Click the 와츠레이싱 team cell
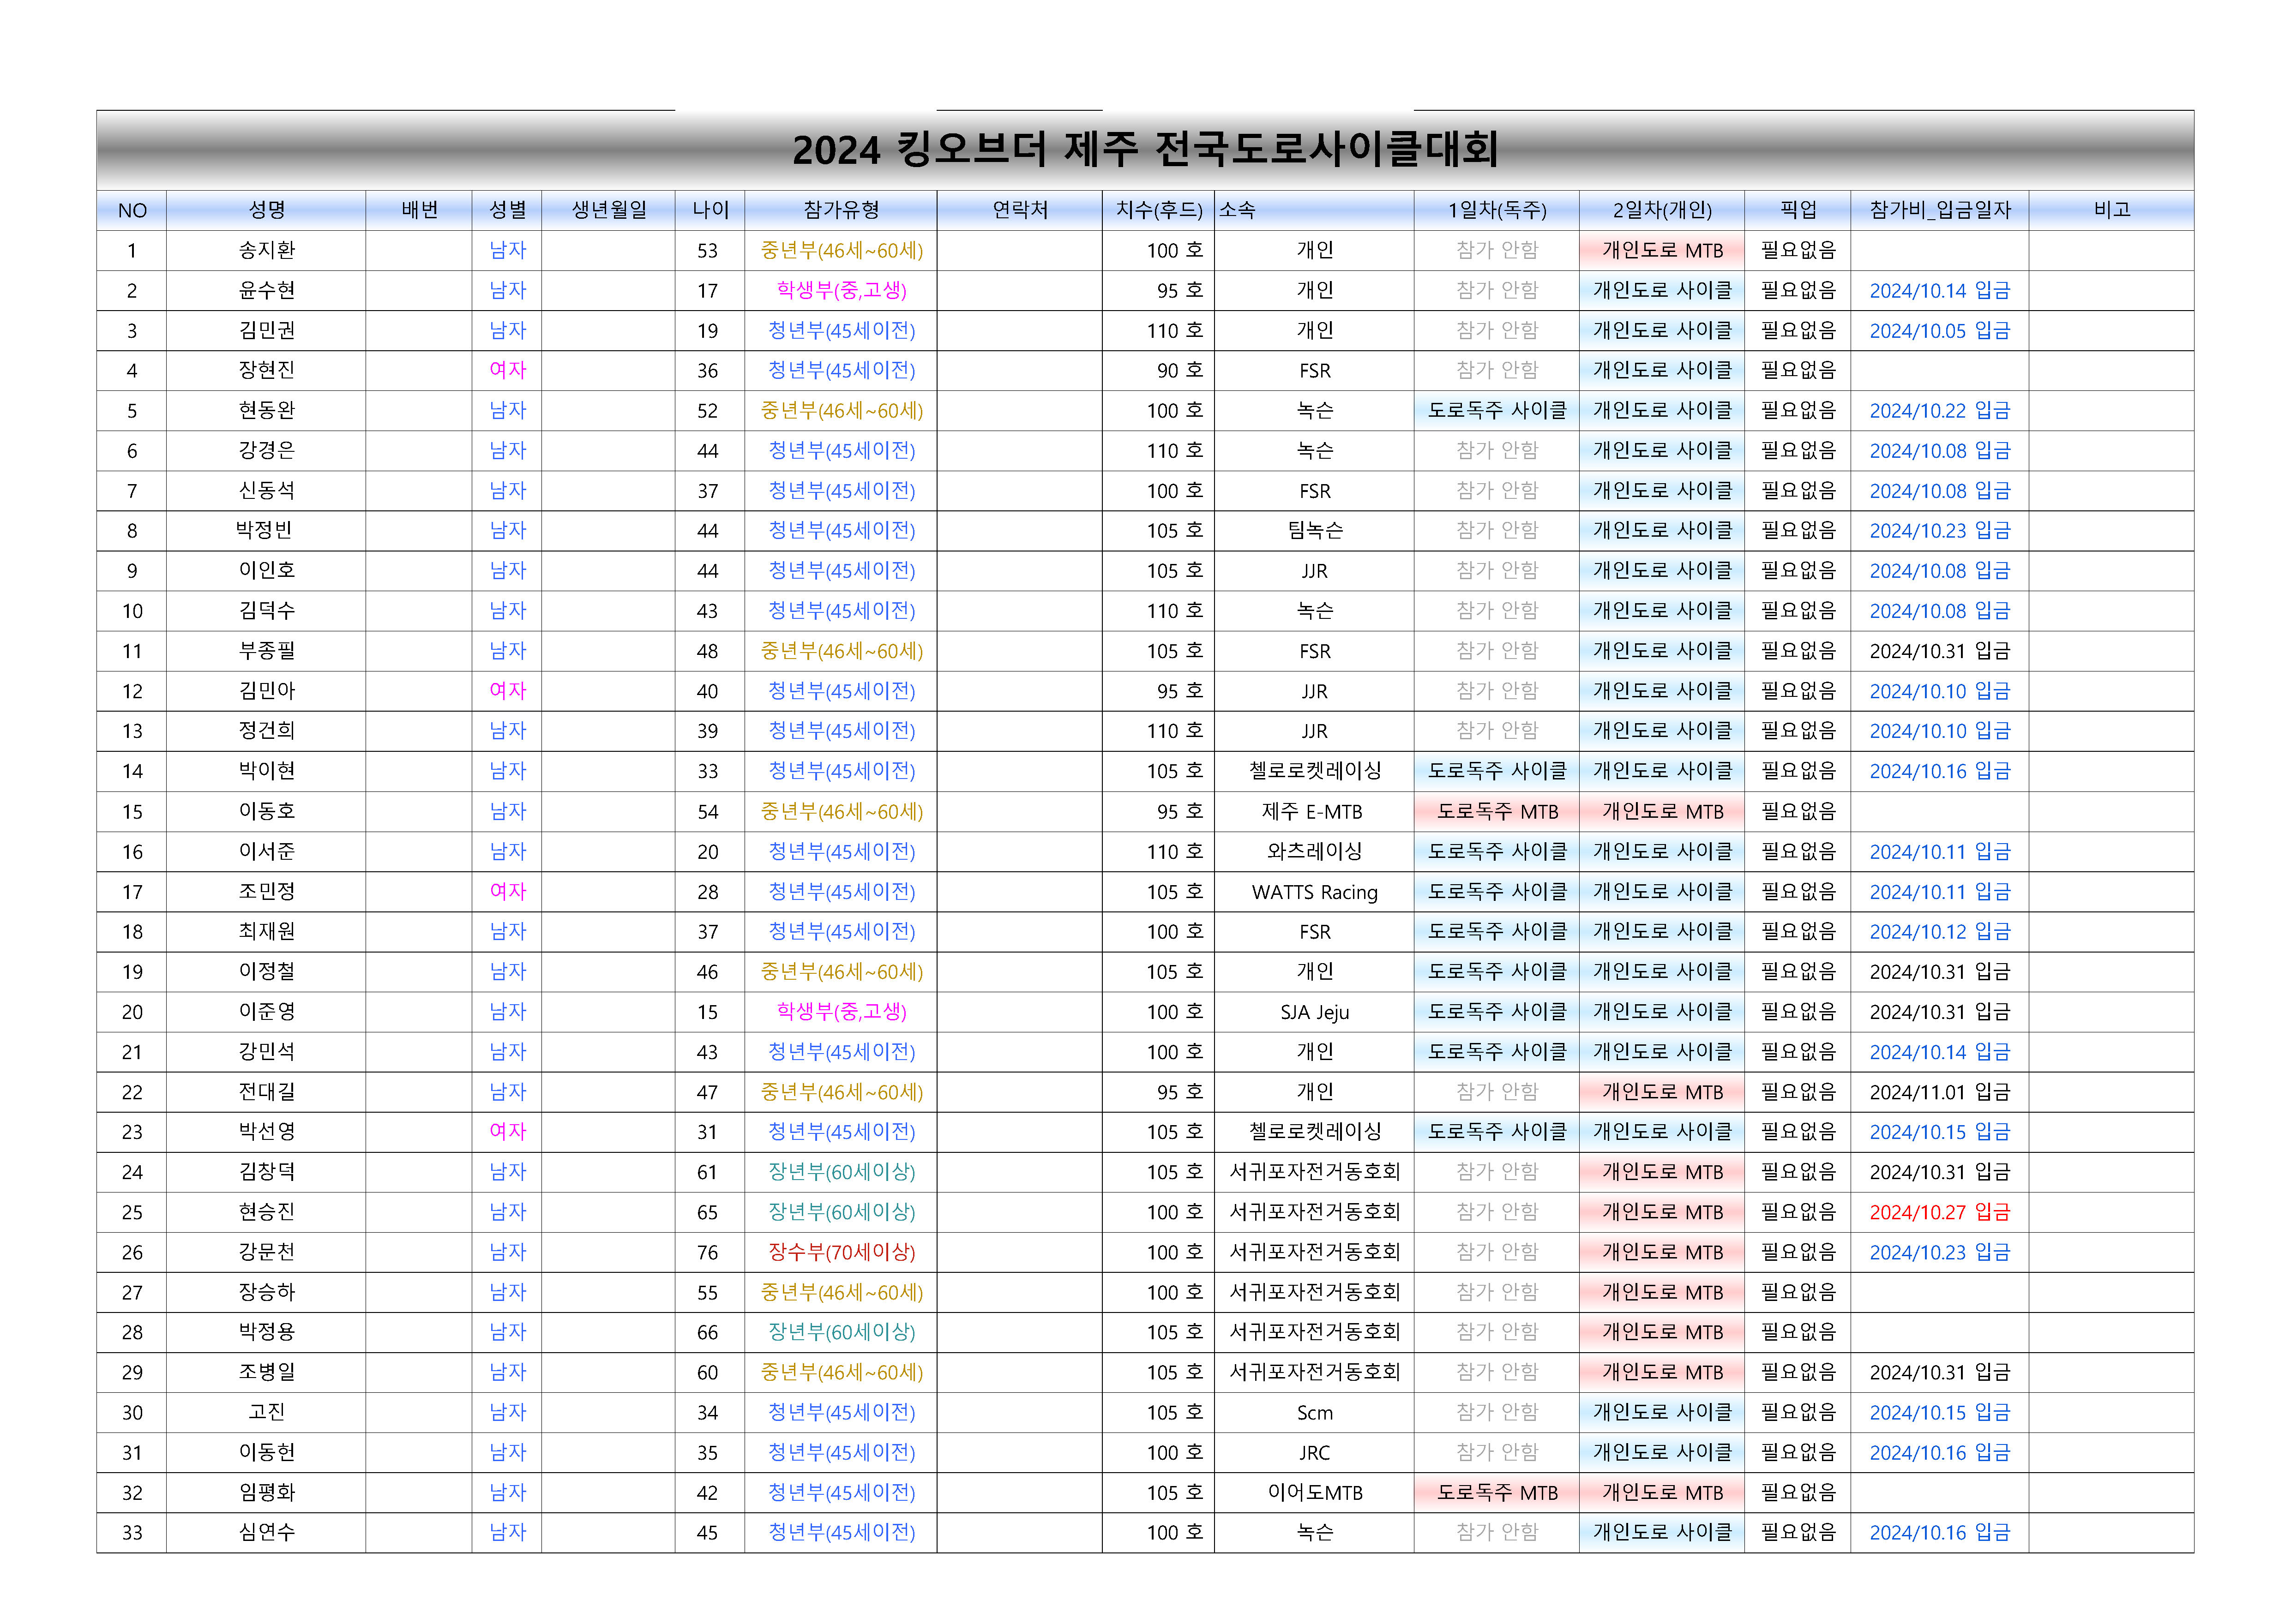 pyautogui.click(x=1315, y=851)
